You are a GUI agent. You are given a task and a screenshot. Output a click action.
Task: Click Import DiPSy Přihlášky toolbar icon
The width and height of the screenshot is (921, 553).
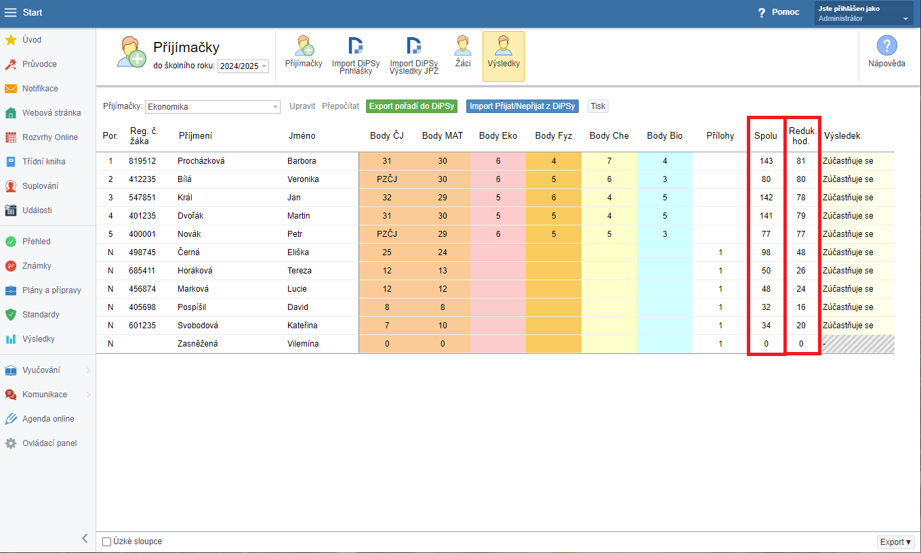(356, 55)
